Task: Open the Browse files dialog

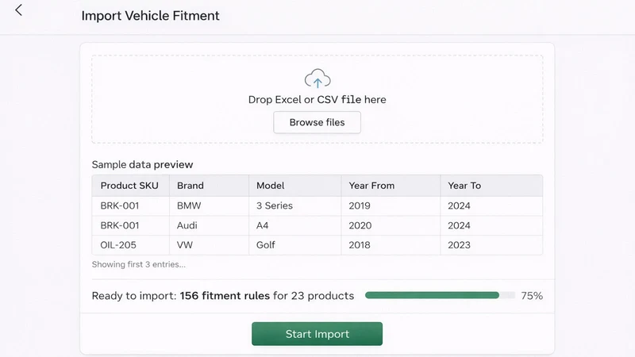Action: click(x=317, y=122)
